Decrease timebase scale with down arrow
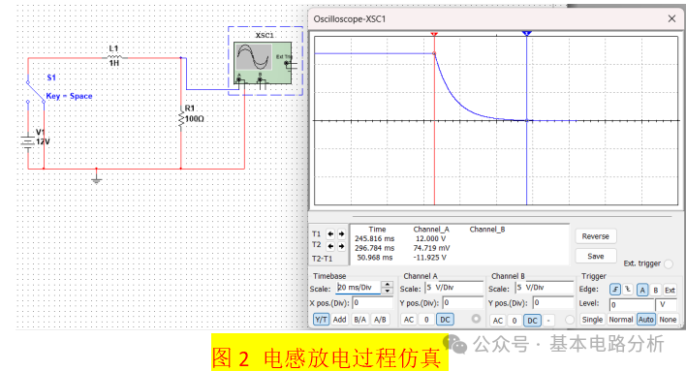 coord(387,291)
